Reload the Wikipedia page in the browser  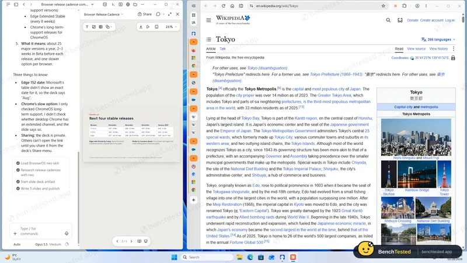point(224,6)
